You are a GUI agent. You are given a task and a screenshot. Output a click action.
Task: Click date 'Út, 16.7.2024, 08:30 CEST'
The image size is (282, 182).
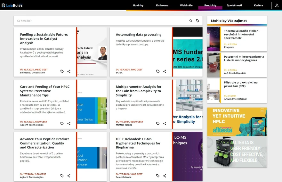pos(34,70)
